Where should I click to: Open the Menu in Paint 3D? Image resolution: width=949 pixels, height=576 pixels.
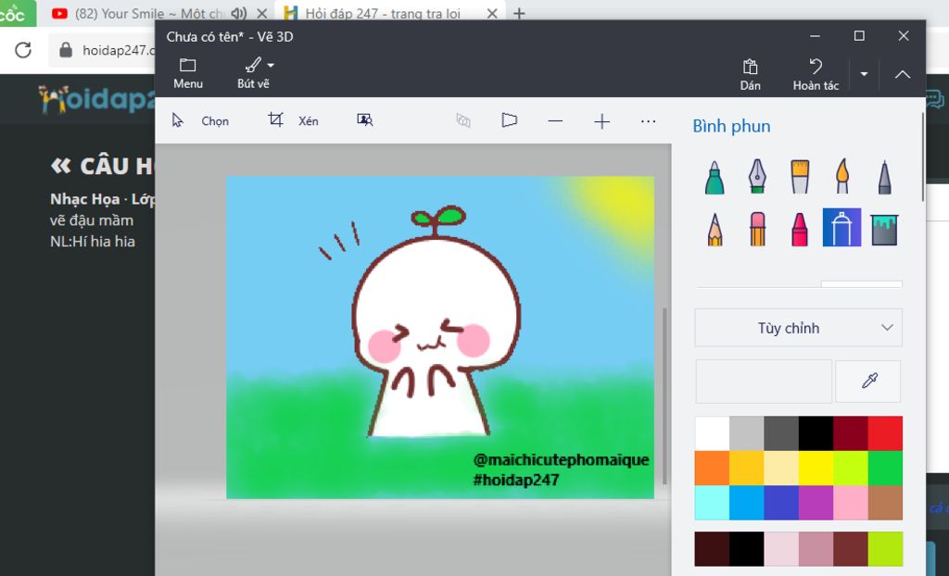(x=187, y=74)
